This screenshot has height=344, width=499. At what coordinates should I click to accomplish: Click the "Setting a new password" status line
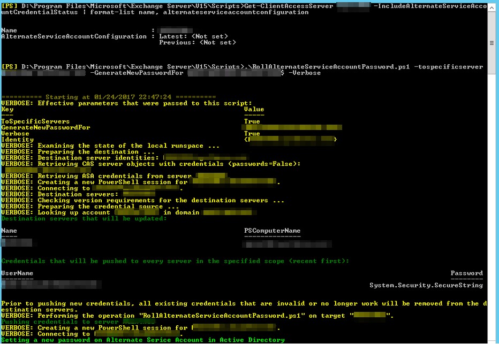point(142,340)
